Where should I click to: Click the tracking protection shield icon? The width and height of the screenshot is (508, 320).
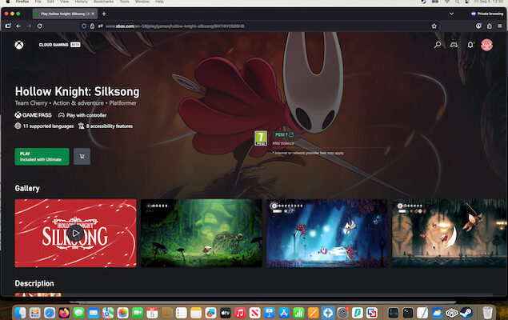pos(84,26)
